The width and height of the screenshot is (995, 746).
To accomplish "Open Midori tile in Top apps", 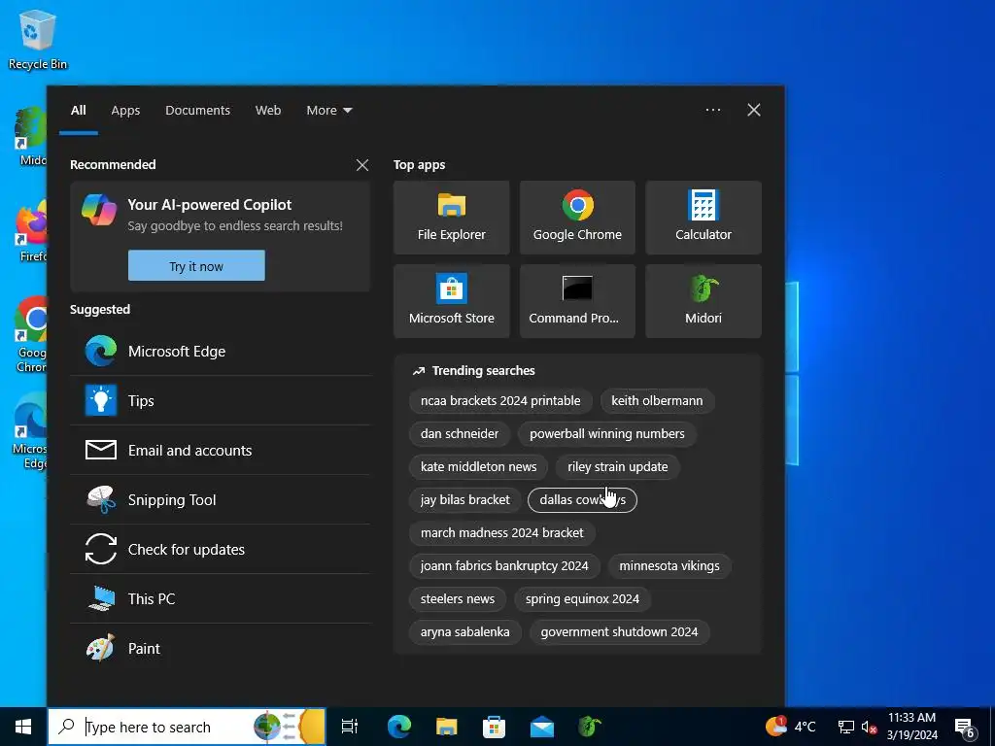I will coord(703,301).
